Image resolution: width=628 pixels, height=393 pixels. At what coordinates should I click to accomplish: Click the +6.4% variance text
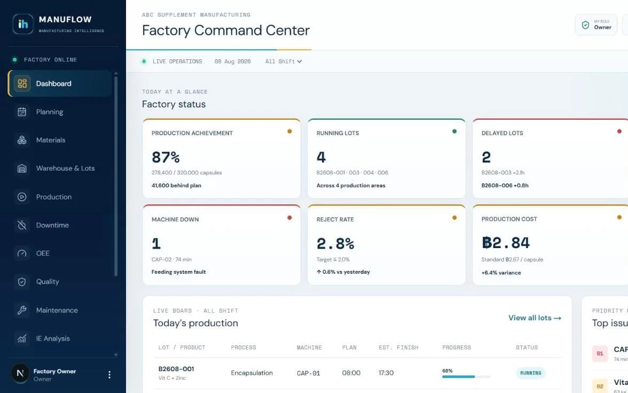tap(501, 273)
